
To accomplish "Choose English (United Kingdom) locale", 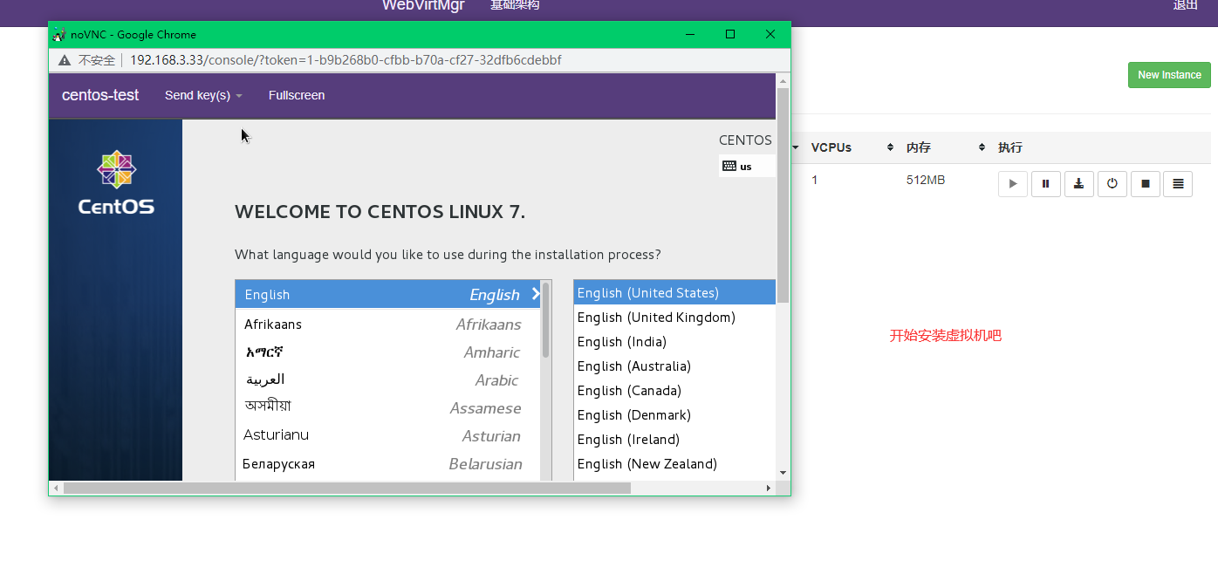I will pos(656,318).
